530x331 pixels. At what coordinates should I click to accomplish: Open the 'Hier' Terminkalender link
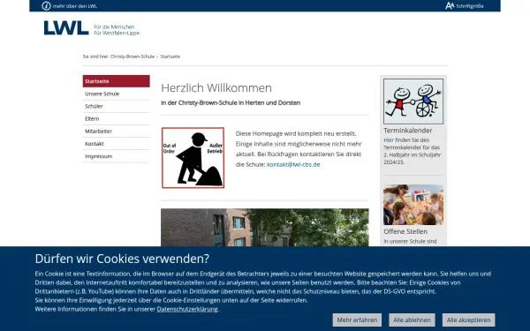click(389, 139)
